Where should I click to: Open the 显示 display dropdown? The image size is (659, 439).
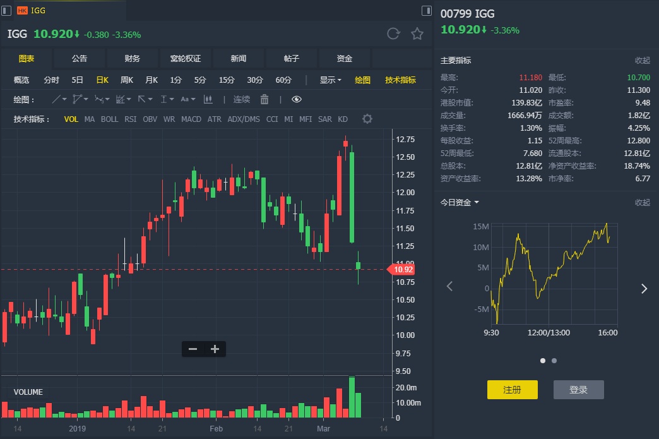[330, 80]
